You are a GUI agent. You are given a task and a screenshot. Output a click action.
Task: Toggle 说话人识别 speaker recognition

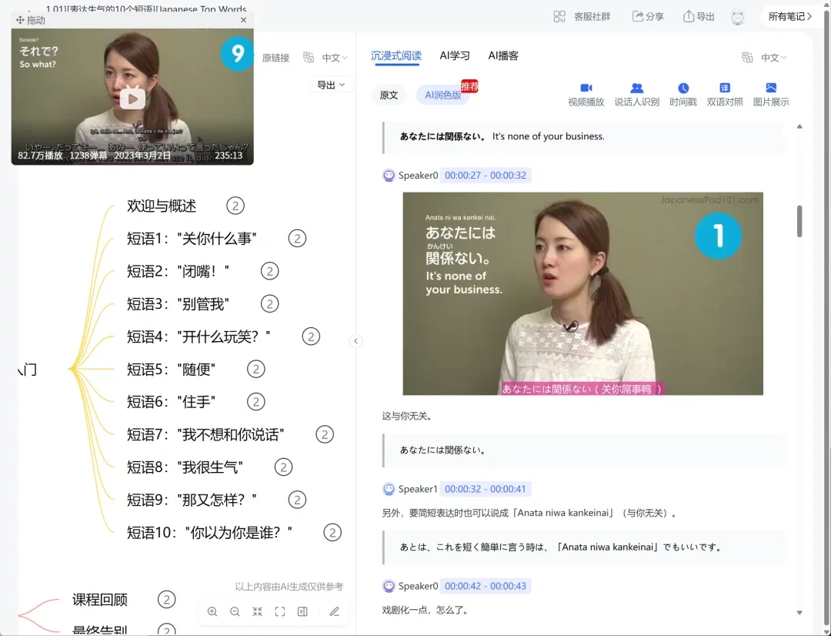(x=636, y=95)
